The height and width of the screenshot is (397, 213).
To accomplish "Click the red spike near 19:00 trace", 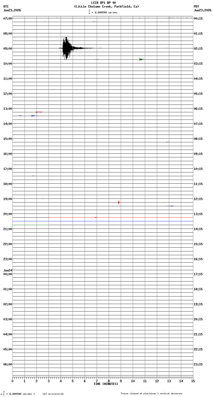I will coord(119,202).
